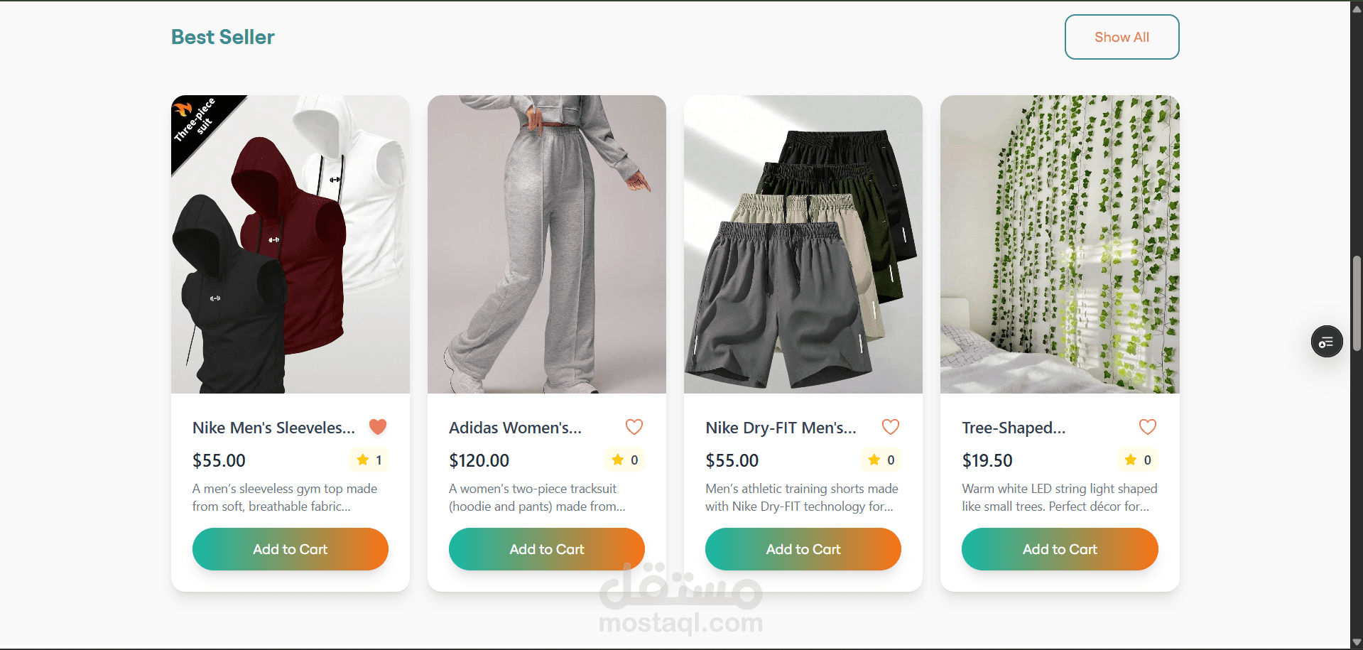The height and width of the screenshot is (650, 1363).
Task: Click star rating on Tree-Shaped light card
Action: click(x=1138, y=460)
